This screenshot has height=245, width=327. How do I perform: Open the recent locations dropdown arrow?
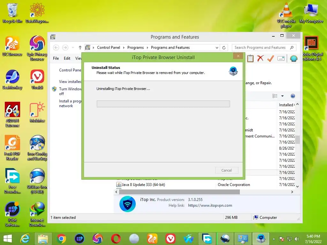(x=73, y=48)
